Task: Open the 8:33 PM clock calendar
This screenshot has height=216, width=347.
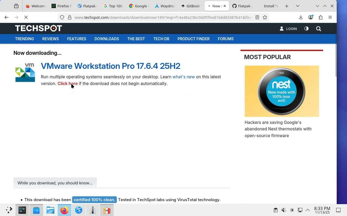Action: pos(322,210)
